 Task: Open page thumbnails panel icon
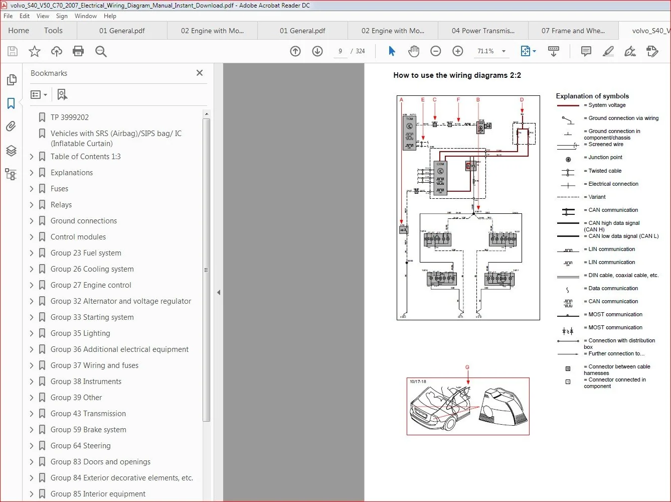point(11,80)
